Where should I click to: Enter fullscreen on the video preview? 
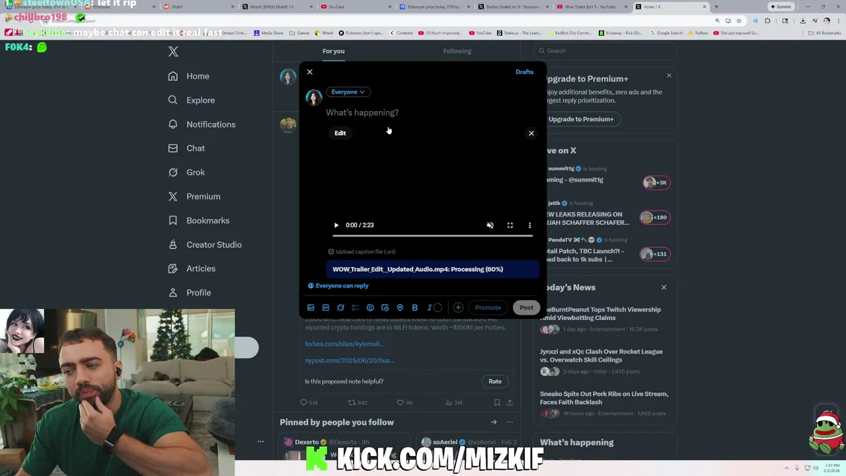tap(510, 225)
